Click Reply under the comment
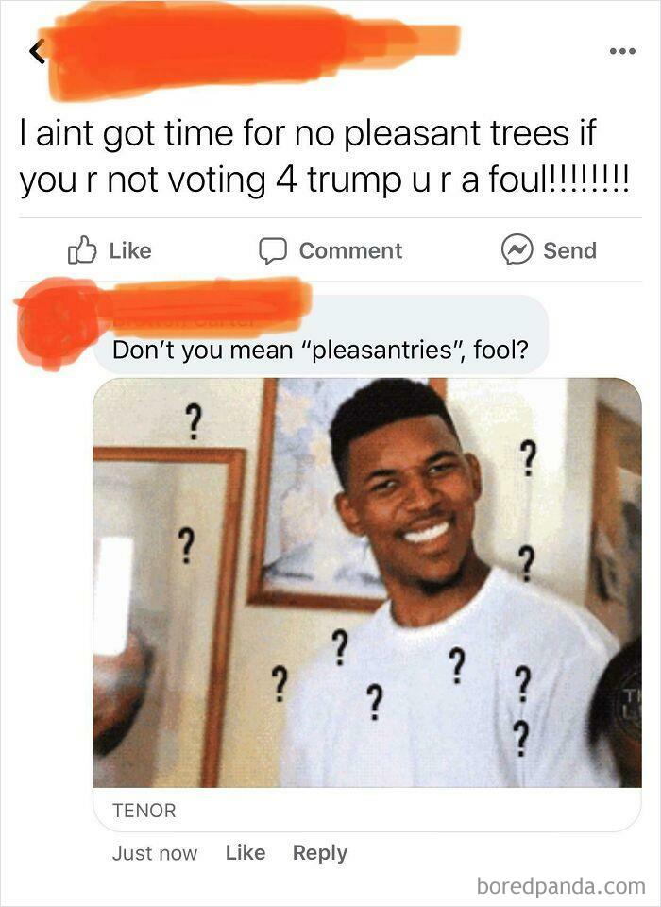 [x=320, y=852]
